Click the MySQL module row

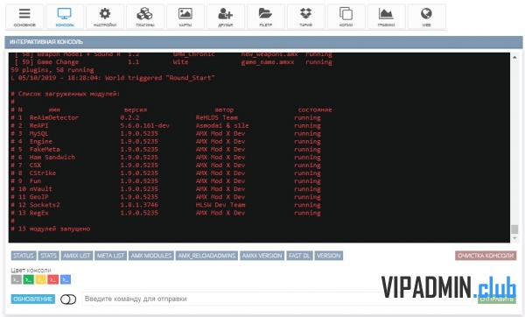click(165, 133)
